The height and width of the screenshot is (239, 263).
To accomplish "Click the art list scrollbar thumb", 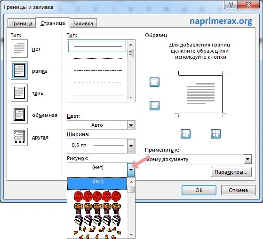I will (x=131, y=190).
